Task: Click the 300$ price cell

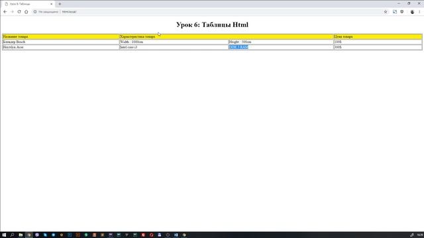Action: tap(378, 47)
